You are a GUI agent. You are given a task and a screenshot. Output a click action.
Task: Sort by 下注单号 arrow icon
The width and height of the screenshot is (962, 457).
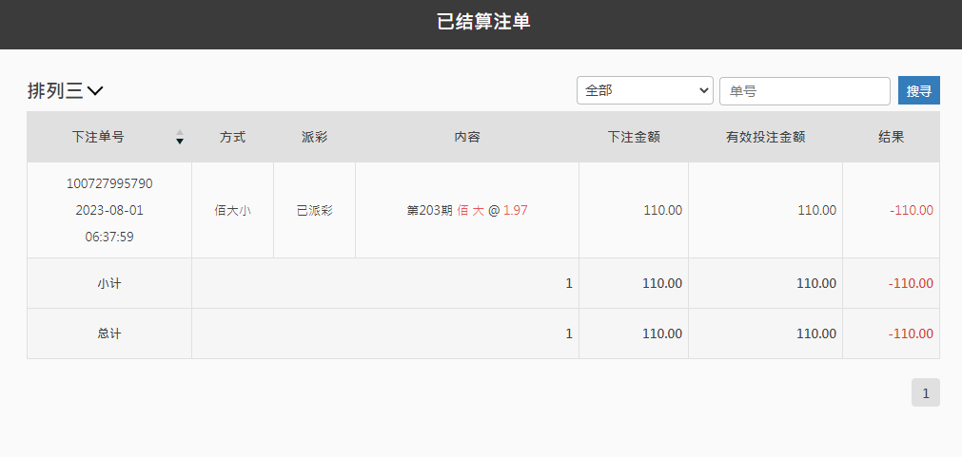[180, 137]
